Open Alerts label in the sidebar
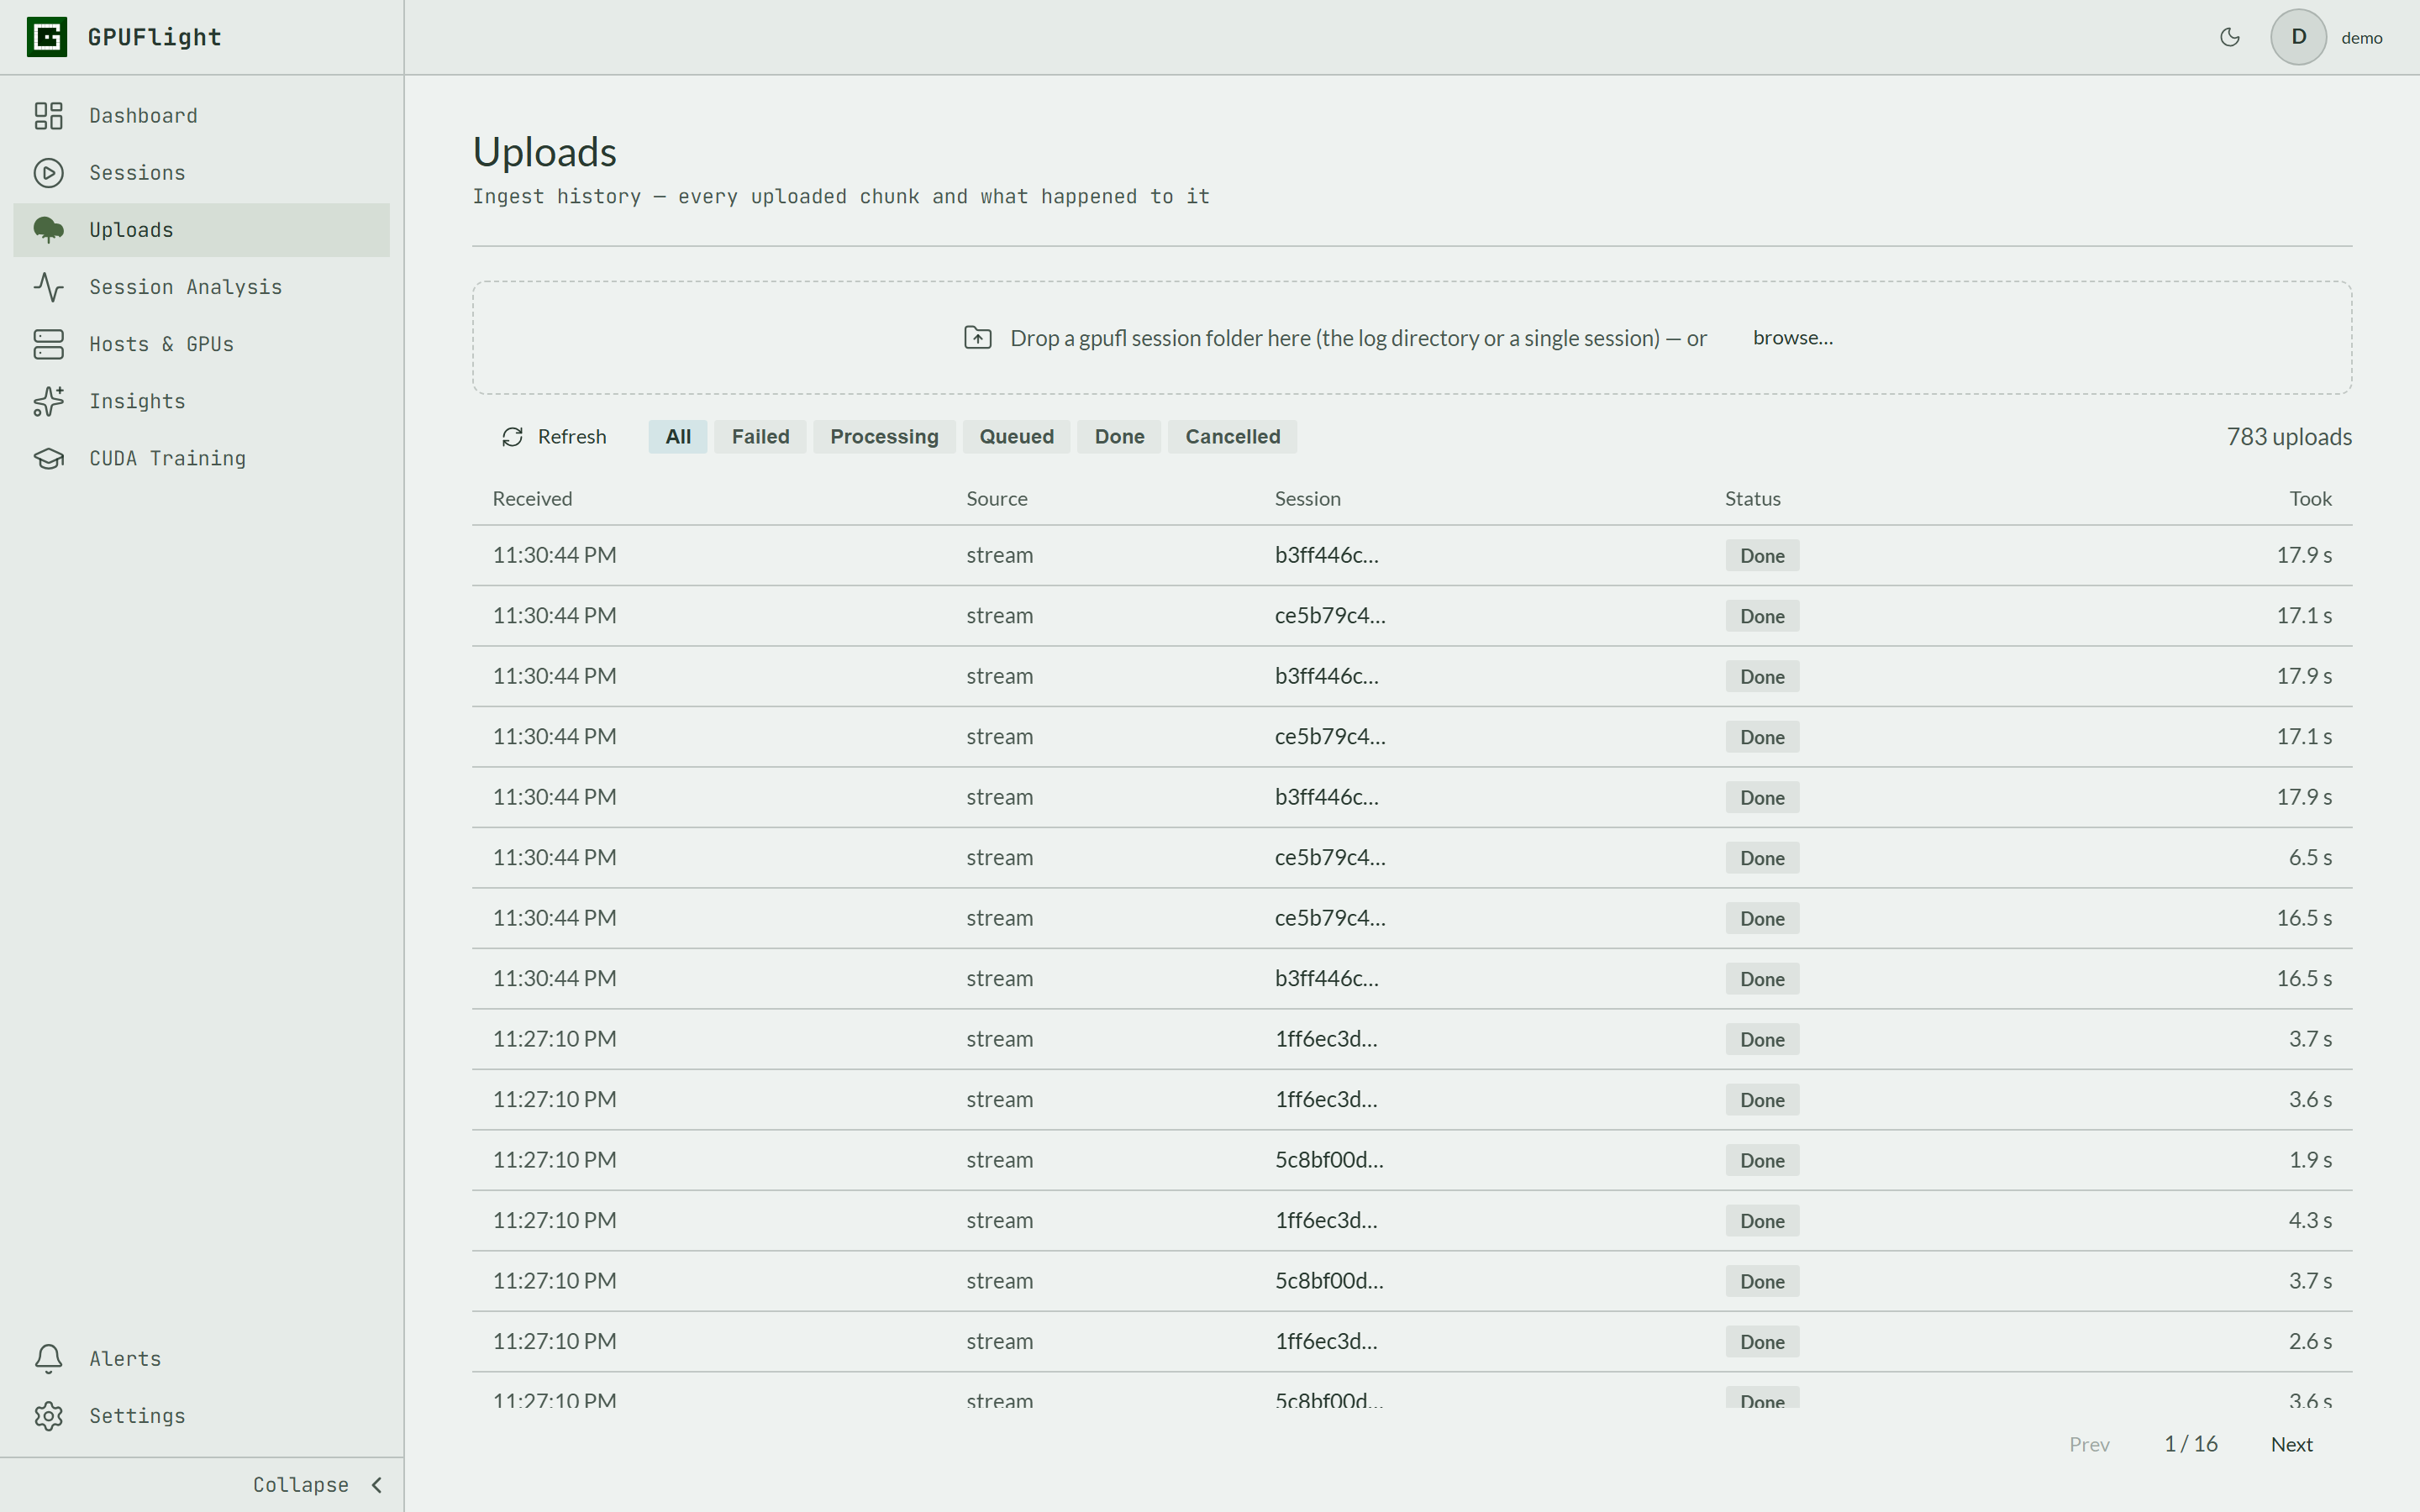This screenshot has width=2420, height=1512. (x=125, y=1358)
